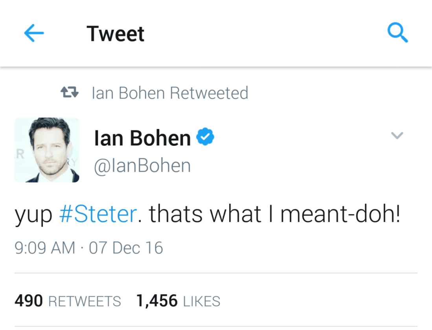Expand the tweet options chevron
Viewport: 432px width, 330px height.
(x=397, y=136)
